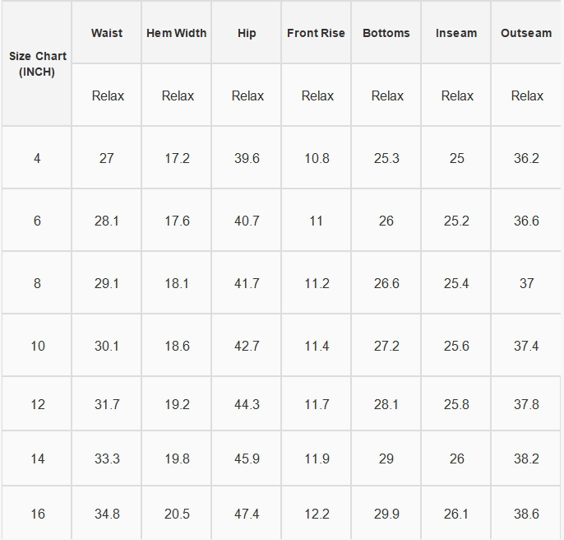Click the size 16 row label
Viewport: 564px width, 540px height.
click(x=37, y=514)
